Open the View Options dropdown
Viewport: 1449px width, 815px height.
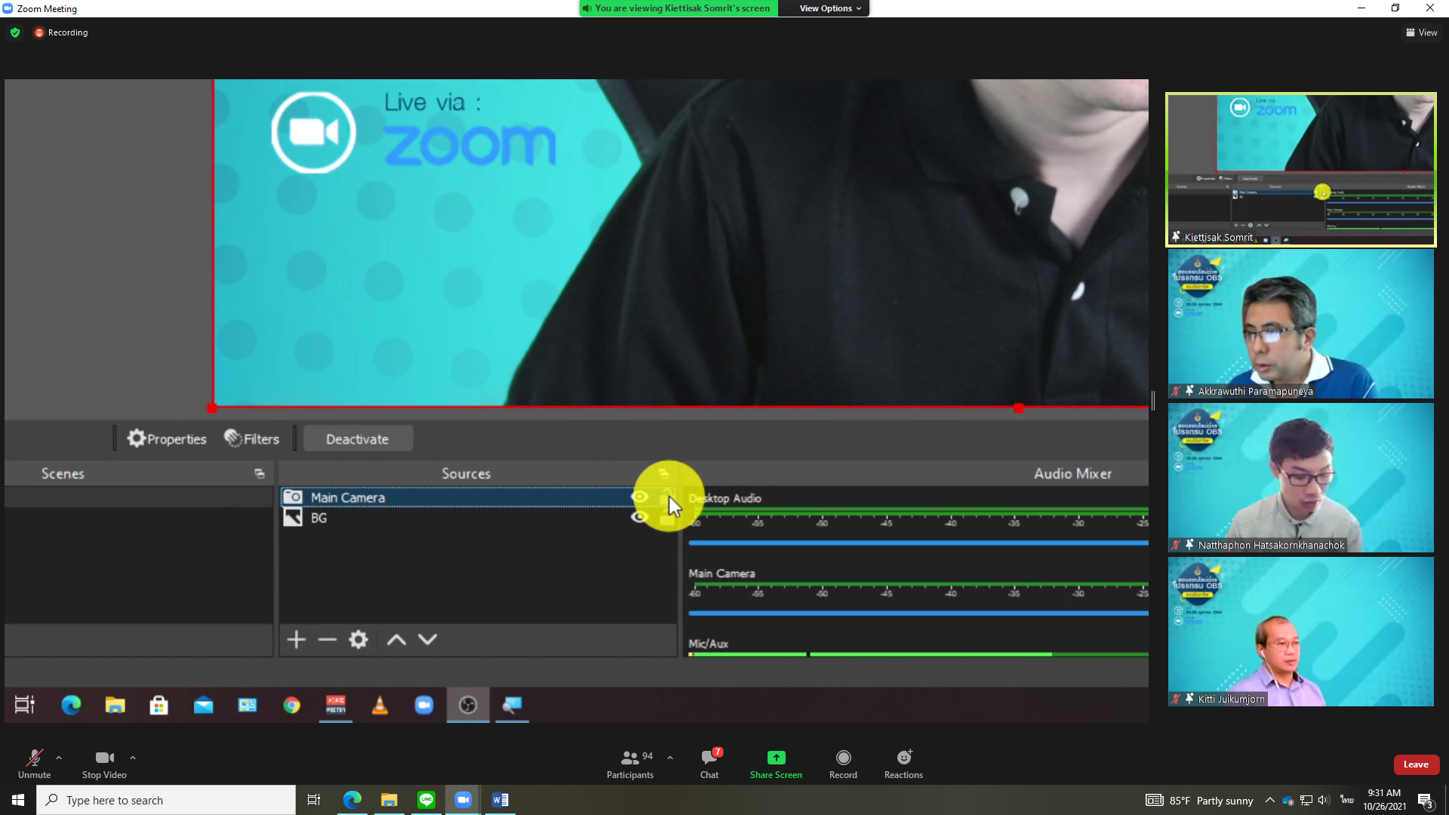829,8
